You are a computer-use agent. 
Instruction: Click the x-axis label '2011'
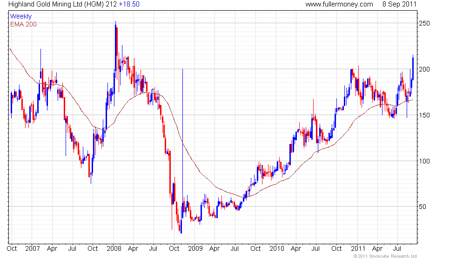[x=358, y=249]
